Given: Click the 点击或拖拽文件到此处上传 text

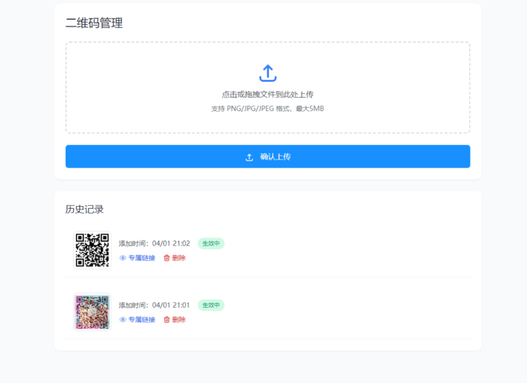Looking at the screenshot, I should [268, 95].
